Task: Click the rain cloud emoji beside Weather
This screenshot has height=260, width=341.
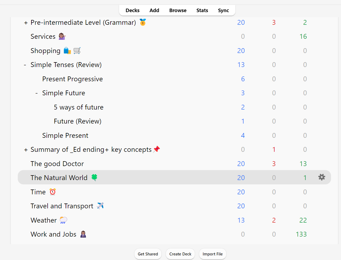Action: tap(63, 220)
